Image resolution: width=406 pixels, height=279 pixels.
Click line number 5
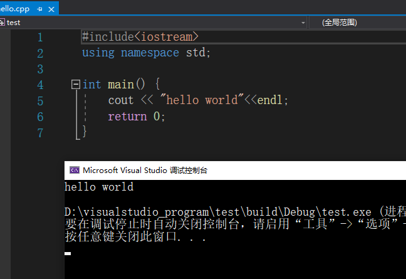point(40,101)
